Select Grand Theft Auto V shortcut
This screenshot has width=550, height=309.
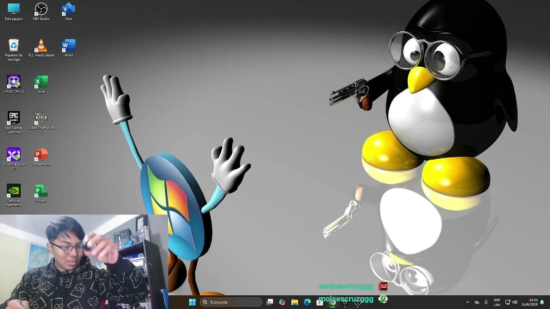pyautogui.click(x=41, y=123)
